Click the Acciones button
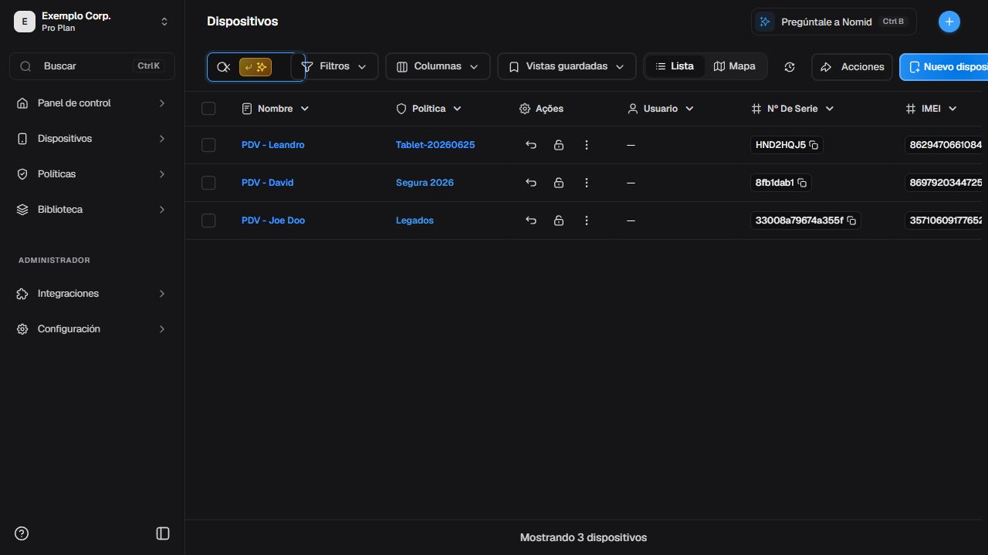The image size is (988, 555). [852, 67]
